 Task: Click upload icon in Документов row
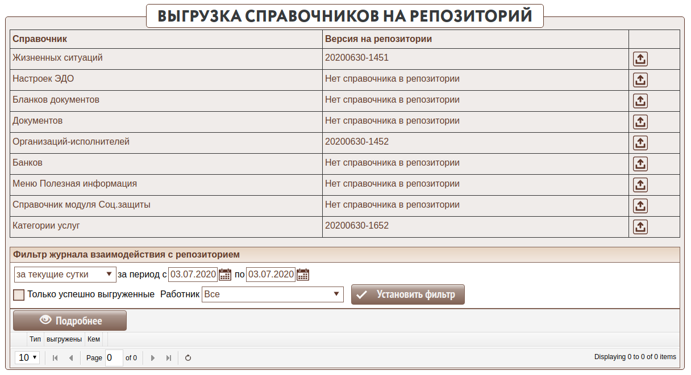(x=640, y=122)
